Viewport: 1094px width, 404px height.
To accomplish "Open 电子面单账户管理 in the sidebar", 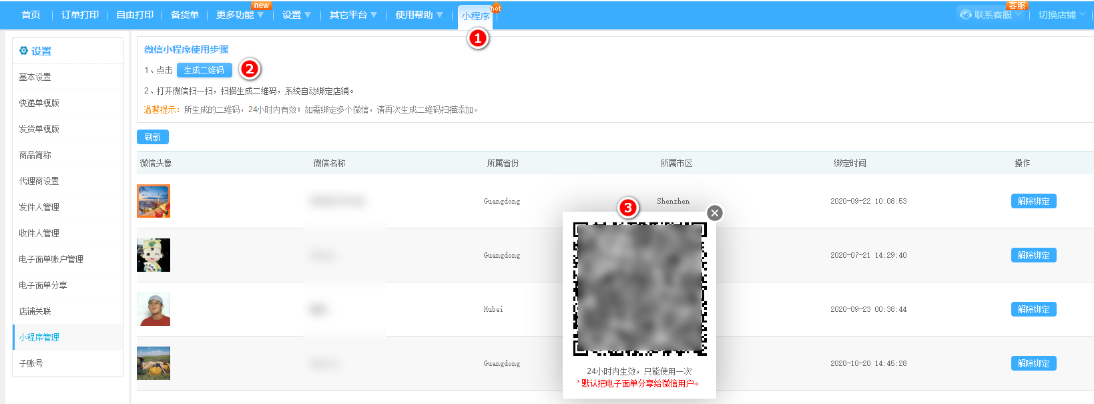I will pos(67,259).
